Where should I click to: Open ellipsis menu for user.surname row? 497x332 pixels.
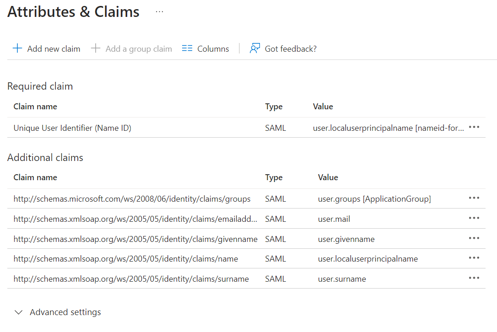click(x=474, y=278)
